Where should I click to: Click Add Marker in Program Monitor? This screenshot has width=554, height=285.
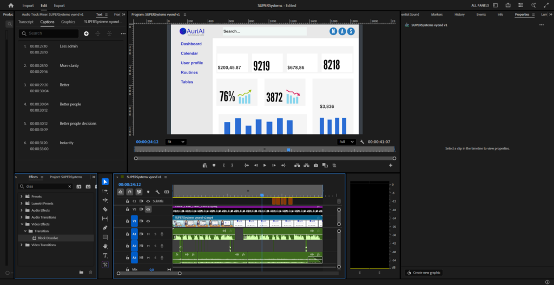(214, 165)
